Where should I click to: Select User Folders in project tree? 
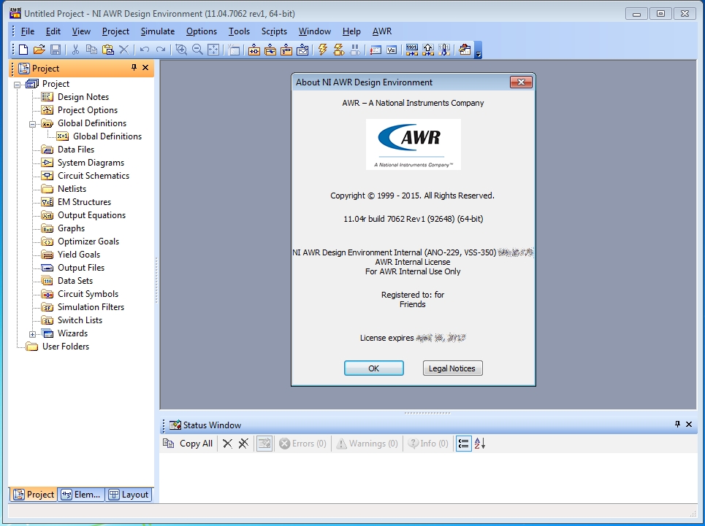click(66, 347)
